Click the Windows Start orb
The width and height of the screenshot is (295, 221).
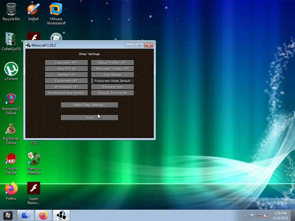pos(8,215)
